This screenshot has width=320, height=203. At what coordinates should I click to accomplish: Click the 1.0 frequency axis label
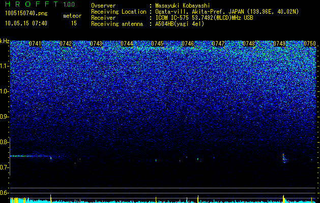point(4,92)
